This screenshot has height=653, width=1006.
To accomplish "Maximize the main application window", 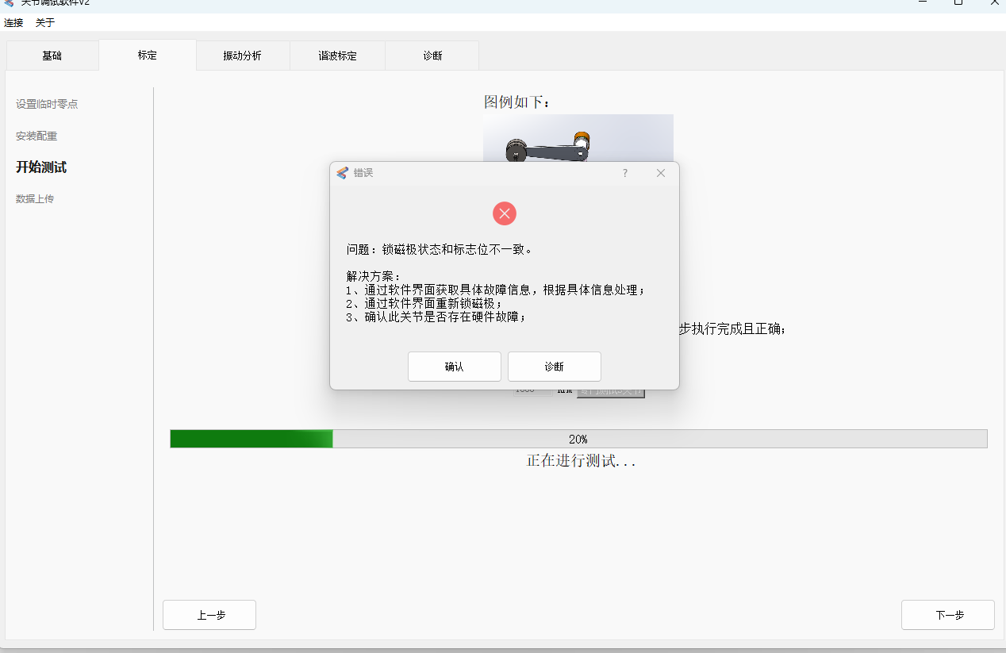I will tap(958, 3).
